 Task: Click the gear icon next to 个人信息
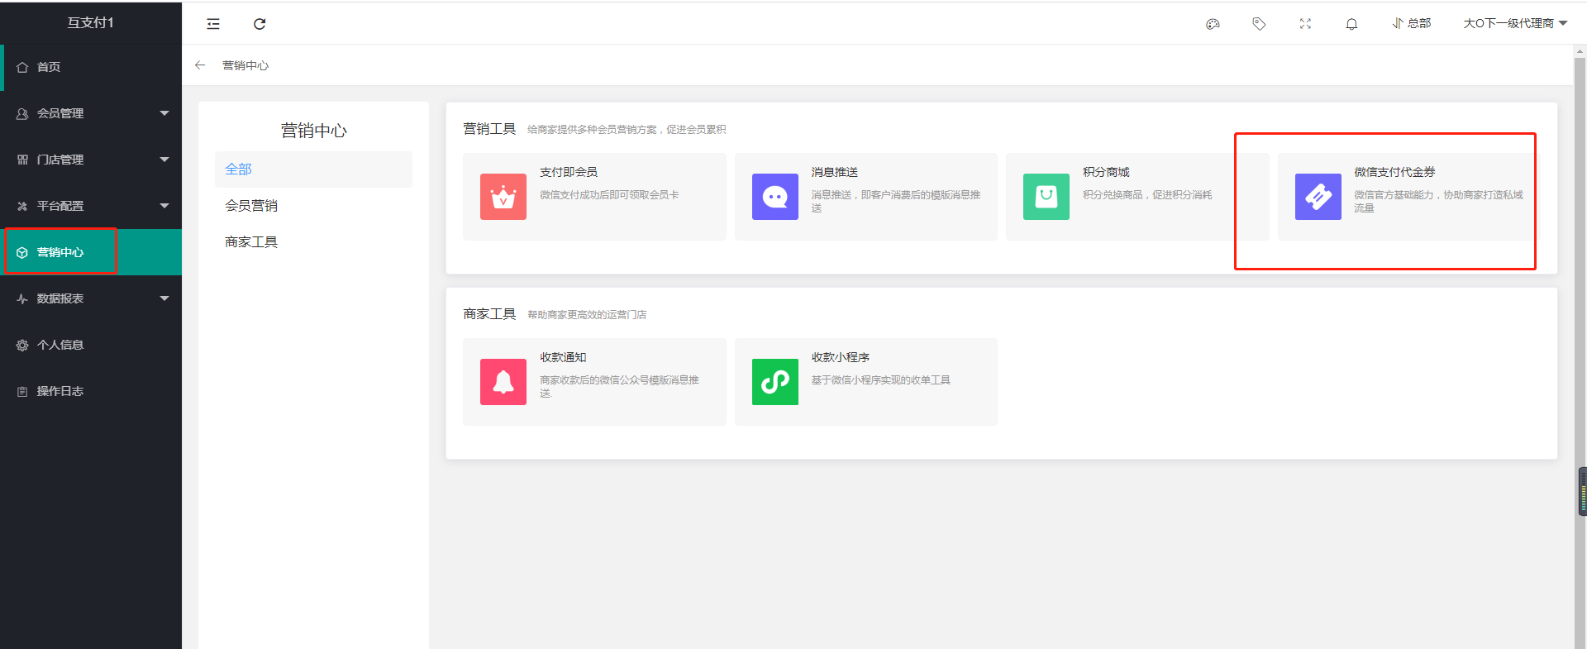point(22,345)
